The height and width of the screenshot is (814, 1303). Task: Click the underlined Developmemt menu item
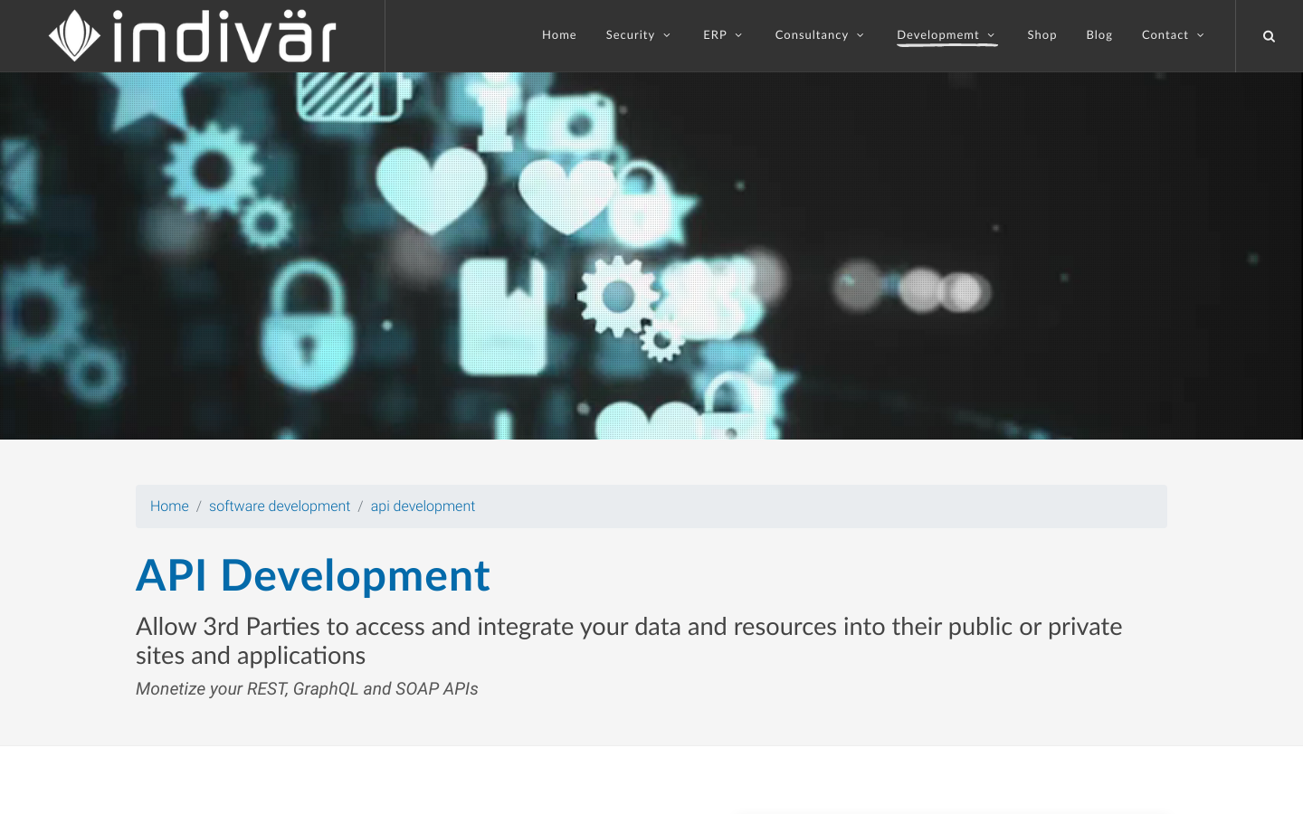click(x=938, y=35)
